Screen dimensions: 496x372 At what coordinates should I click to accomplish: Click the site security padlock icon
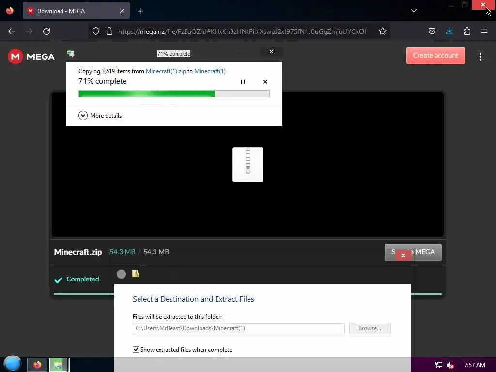109,31
